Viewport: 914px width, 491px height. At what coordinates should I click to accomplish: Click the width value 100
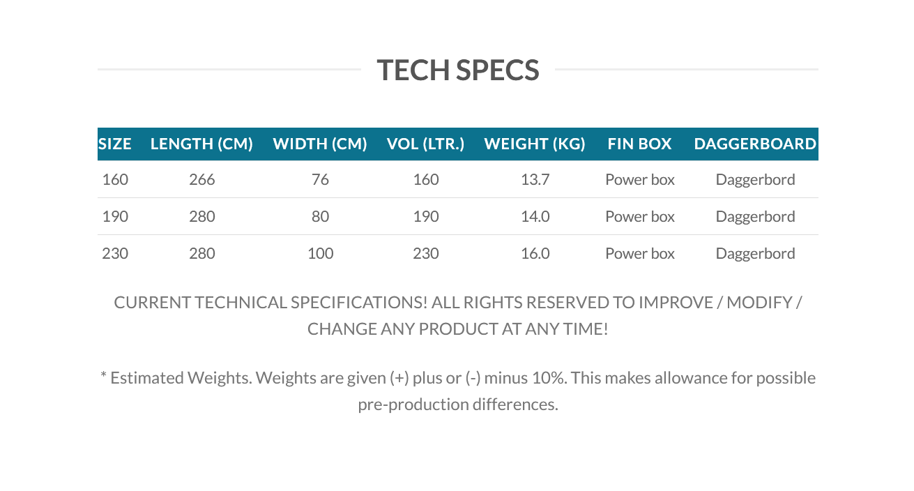coord(321,253)
